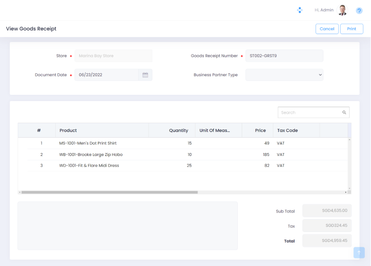Sort by the Product column header

(68, 131)
